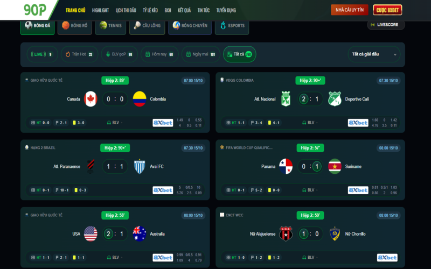Screen dimensions: 431x269
Task: Click the Deportivo Cali team crest
Action: point(335,99)
